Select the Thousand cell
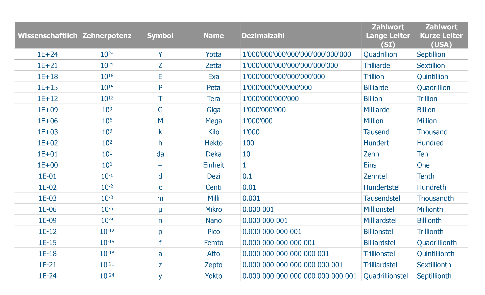The width and height of the screenshot is (485, 295). (x=432, y=132)
